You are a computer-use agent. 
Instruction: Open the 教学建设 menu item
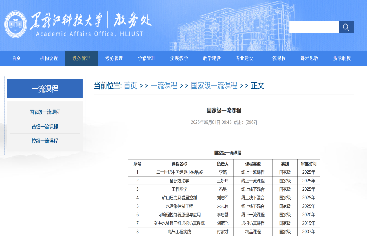212,58
